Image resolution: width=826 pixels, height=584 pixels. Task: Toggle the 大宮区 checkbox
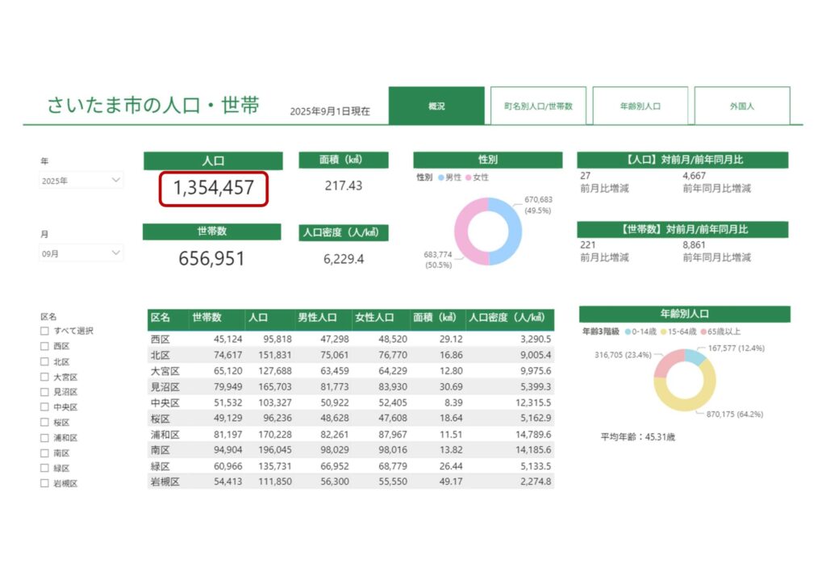(x=45, y=377)
